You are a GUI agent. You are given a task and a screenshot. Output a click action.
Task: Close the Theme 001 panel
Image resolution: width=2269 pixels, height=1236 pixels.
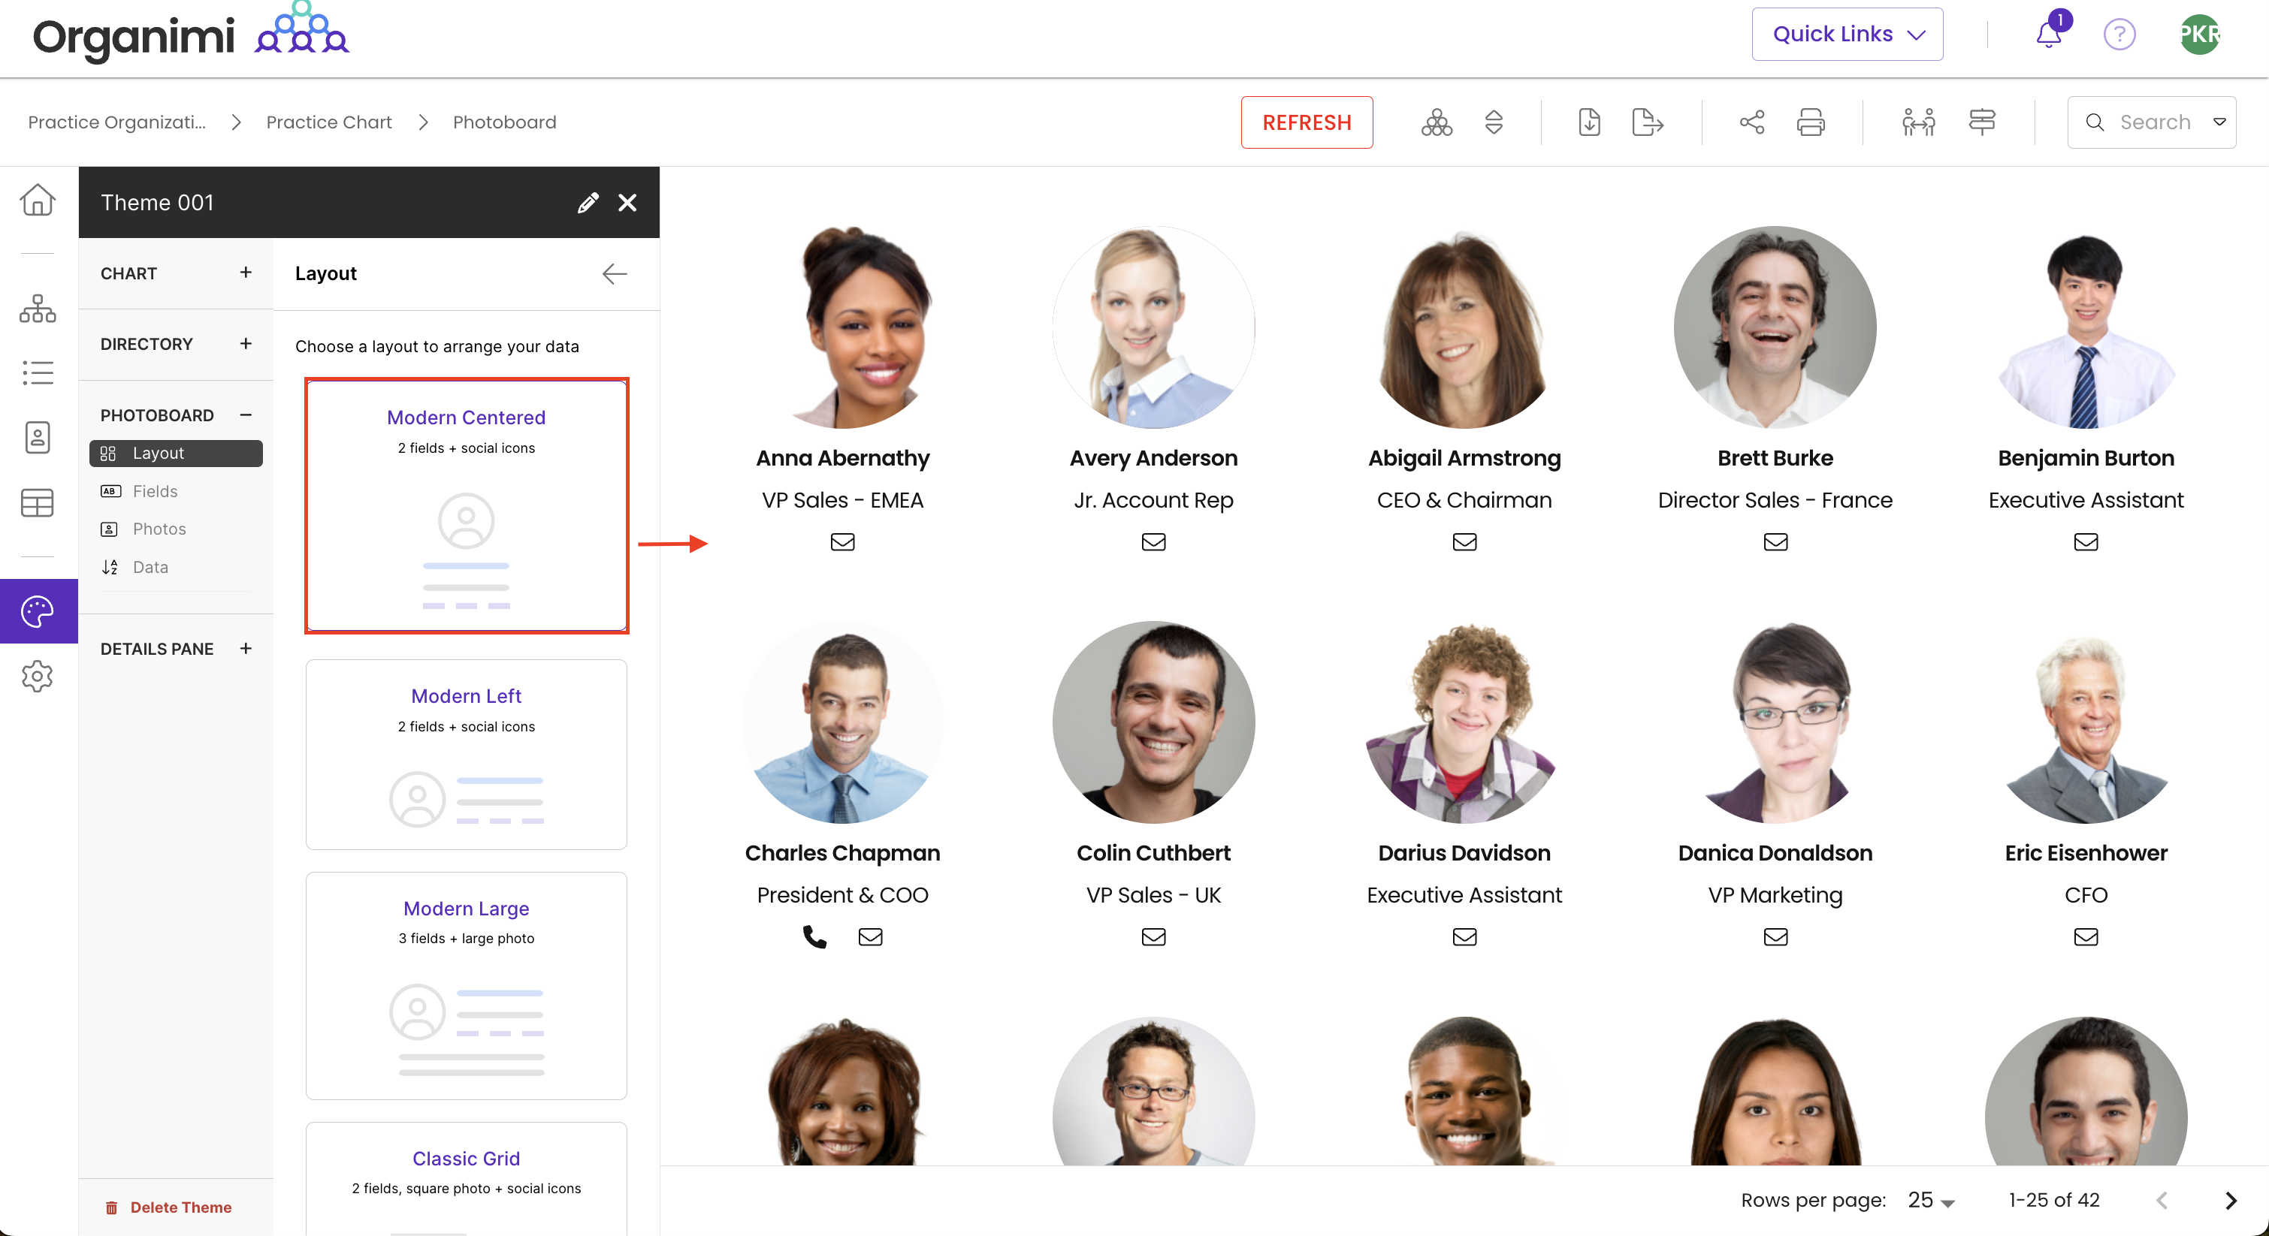(x=627, y=203)
